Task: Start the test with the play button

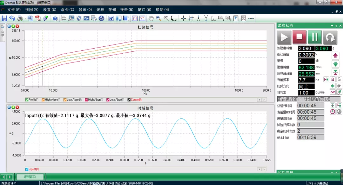Action: click(284, 37)
